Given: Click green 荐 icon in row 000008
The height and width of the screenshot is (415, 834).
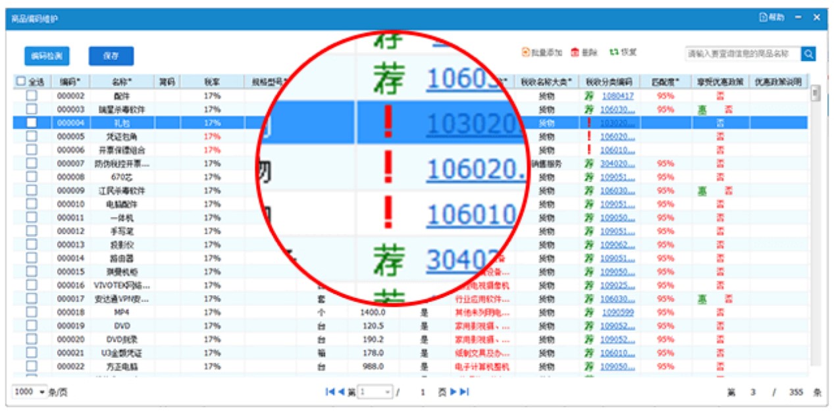Looking at the screenshot, I should (589, 177).
